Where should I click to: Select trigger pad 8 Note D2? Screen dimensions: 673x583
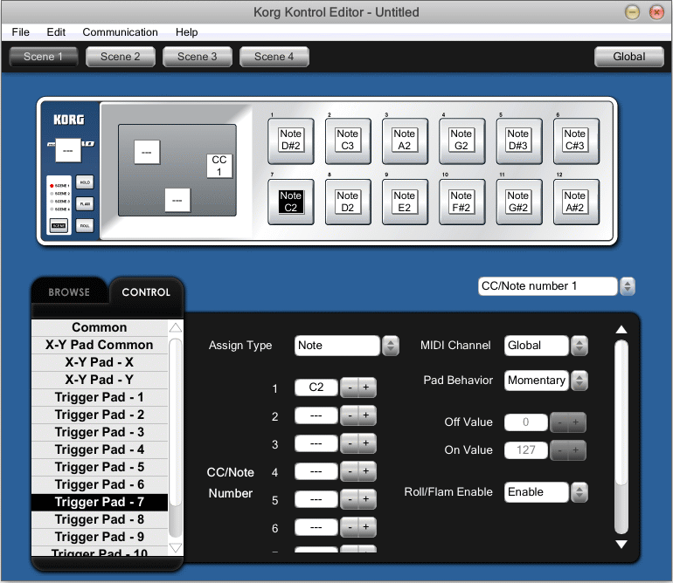pos(348,202)
